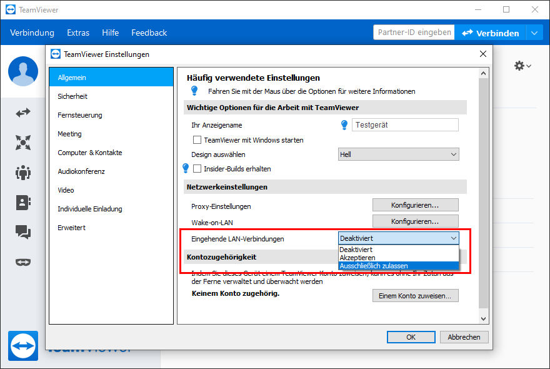Switch to the Video settings category
The height and width of the screenshot is (369, 550).
(111, 190)
